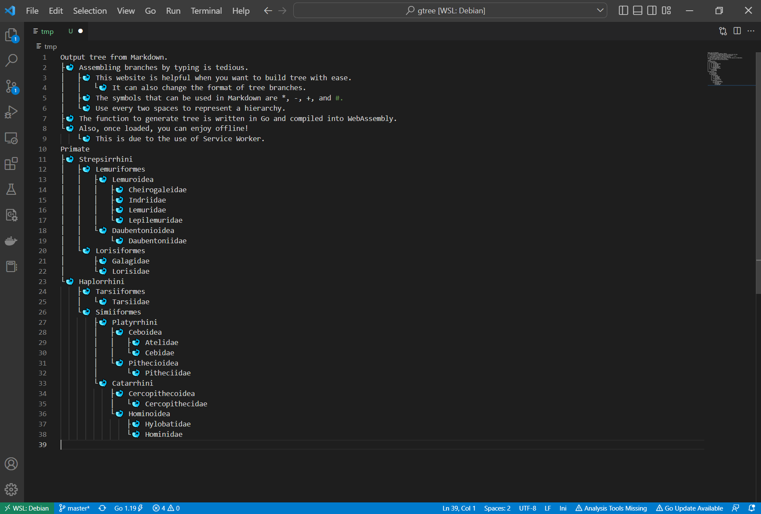Screen dimensions: 761x514
Task: Open the Run menu
Action: click(174, 11)
